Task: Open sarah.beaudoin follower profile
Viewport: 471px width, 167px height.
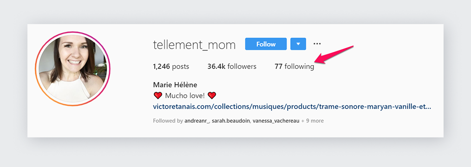Action: coord(231,121)
